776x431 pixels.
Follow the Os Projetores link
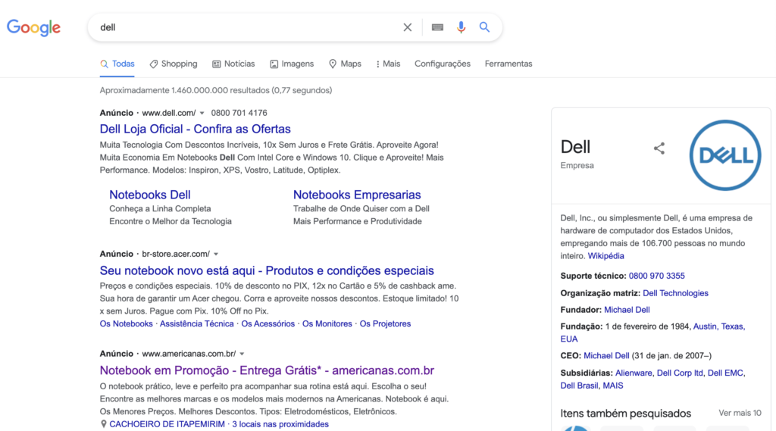click(385, 323)
